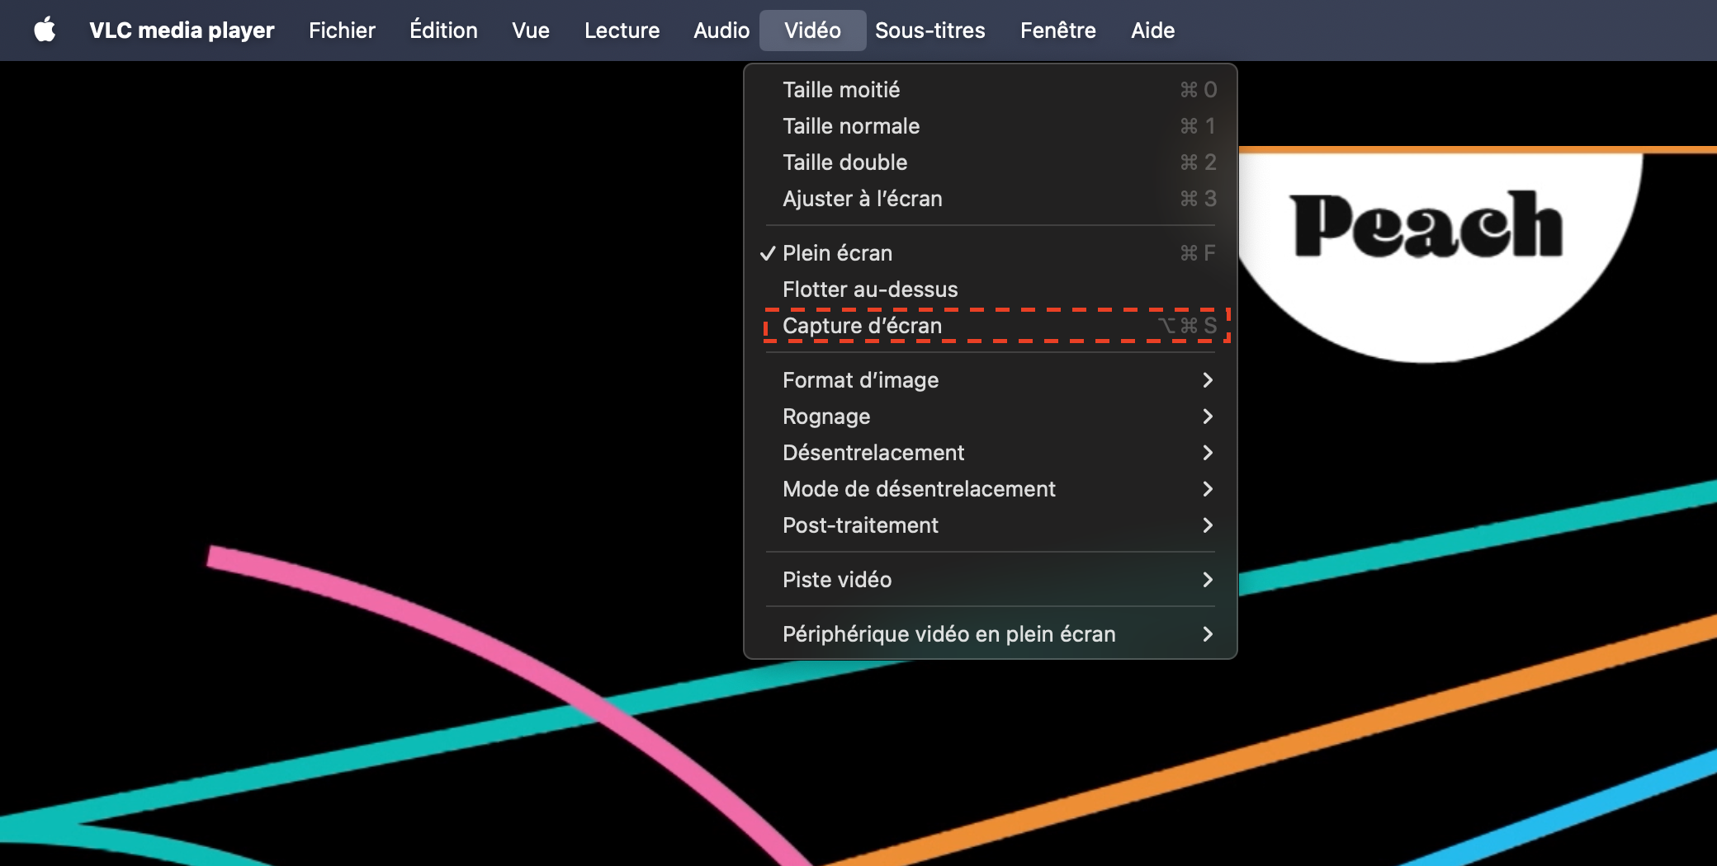Open the Apple menu
The image size is (1717, 866).
coord(45,31)
